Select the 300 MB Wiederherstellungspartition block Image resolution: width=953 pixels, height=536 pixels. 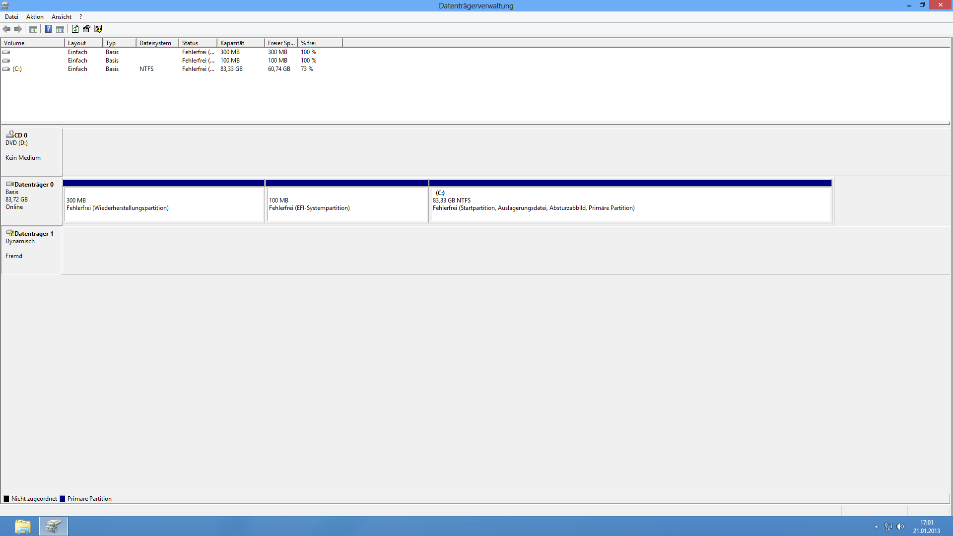coord(164,204)
